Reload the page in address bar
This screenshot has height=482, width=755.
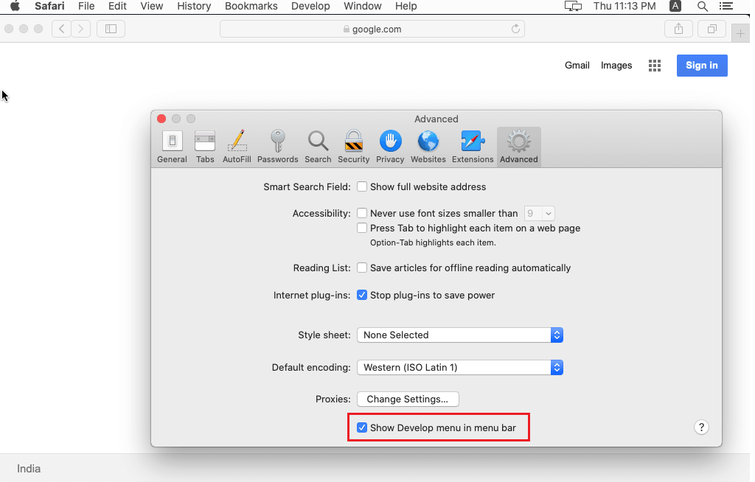point(515,29)
